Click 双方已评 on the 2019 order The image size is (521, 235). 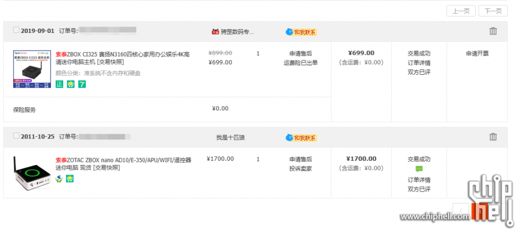pyautogui.click(x=419, y=72)
